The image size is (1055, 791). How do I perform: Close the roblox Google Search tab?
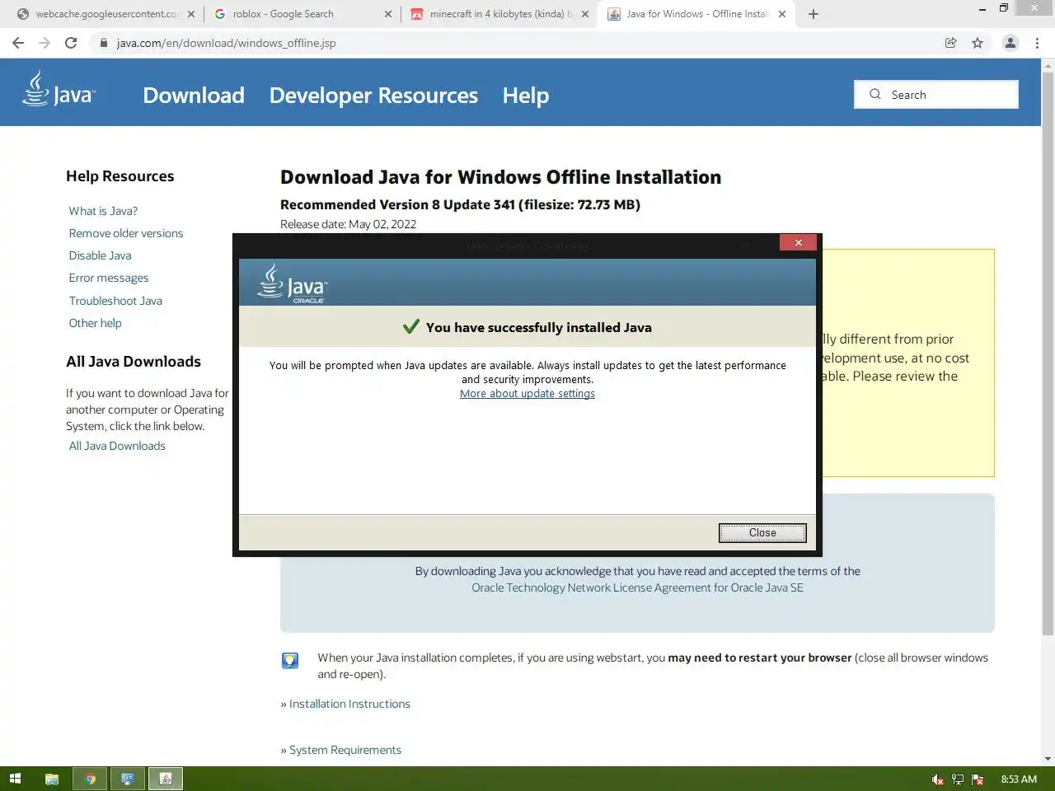(388, 14)
